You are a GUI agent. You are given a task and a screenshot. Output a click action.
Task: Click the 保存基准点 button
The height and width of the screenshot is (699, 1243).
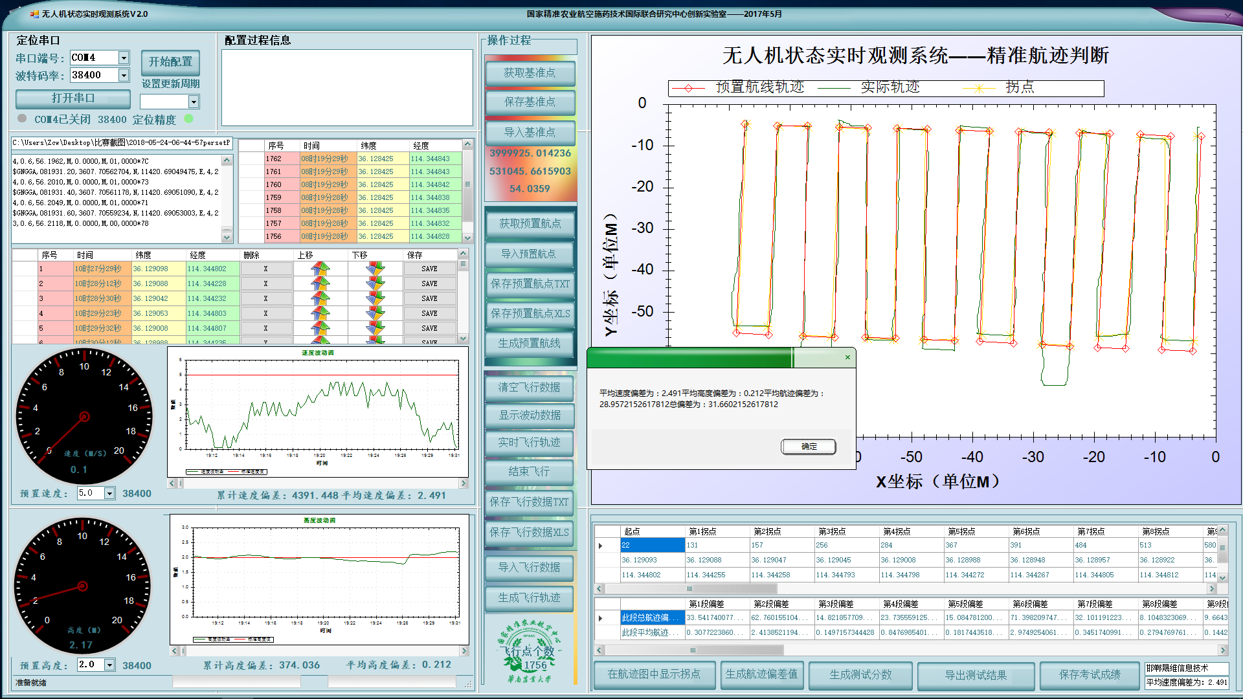tap(530, 102)
